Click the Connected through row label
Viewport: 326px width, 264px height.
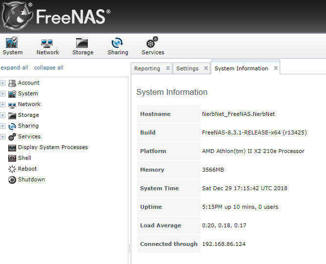click(x=169, y=244)
